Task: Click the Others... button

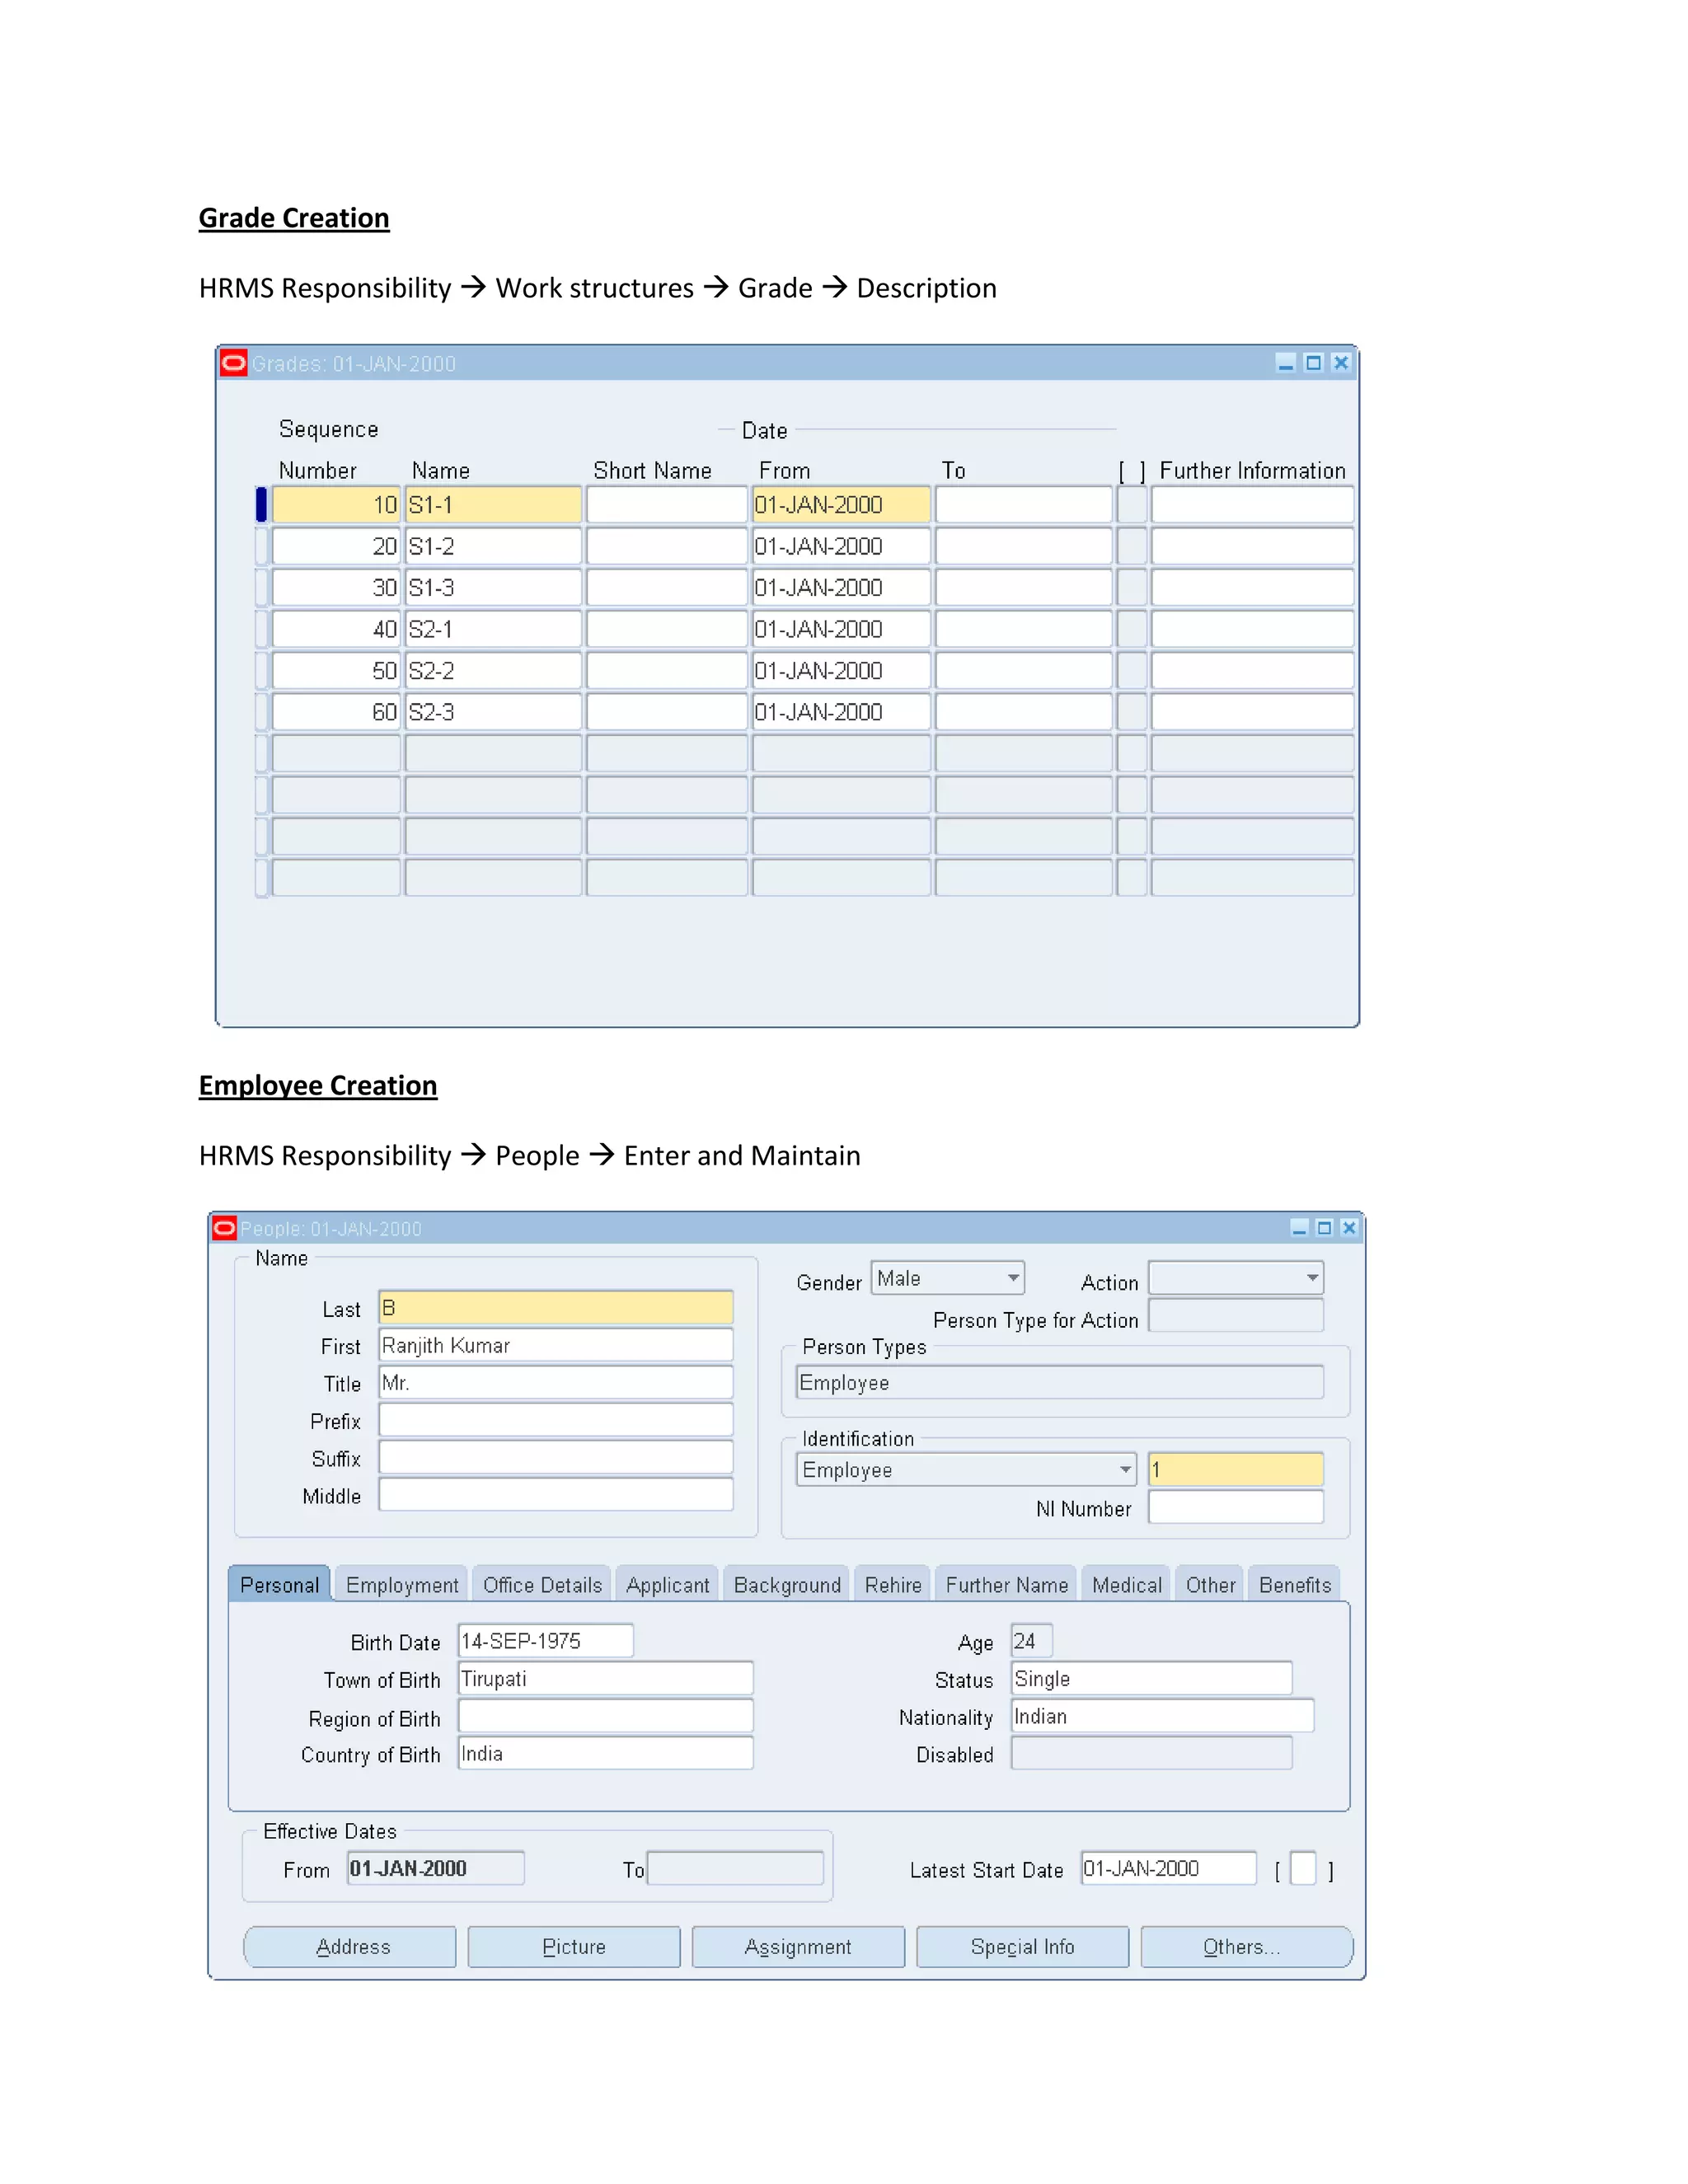Action: click(1246, 1946)
